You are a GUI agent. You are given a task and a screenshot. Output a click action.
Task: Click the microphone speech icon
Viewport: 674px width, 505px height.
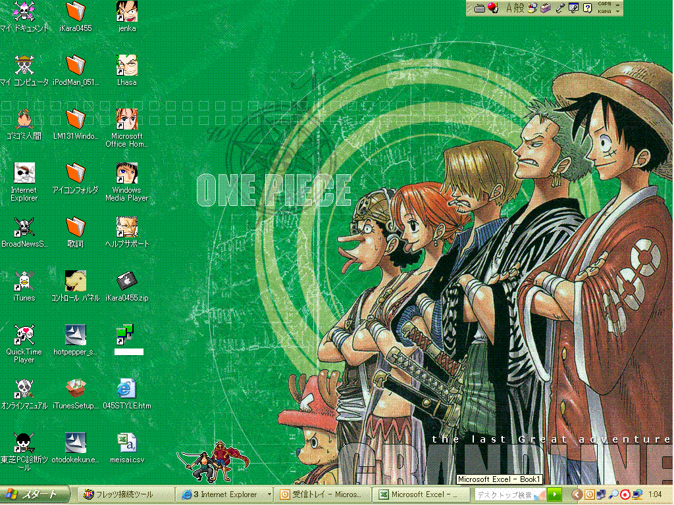tap(559, 8)
